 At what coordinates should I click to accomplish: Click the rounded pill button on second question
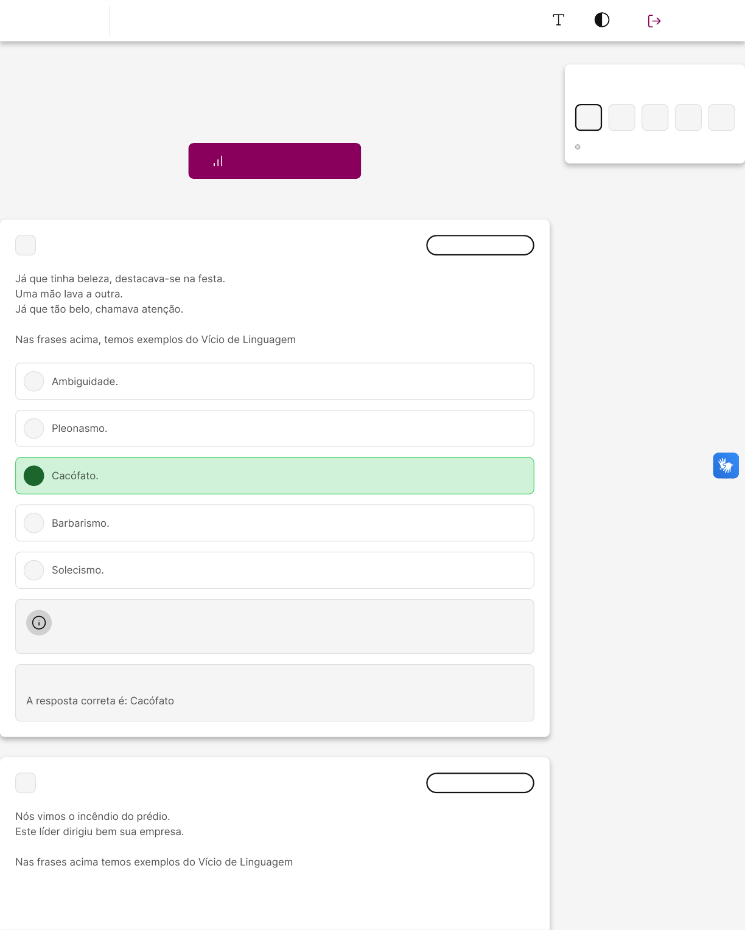tap(480, 783)
